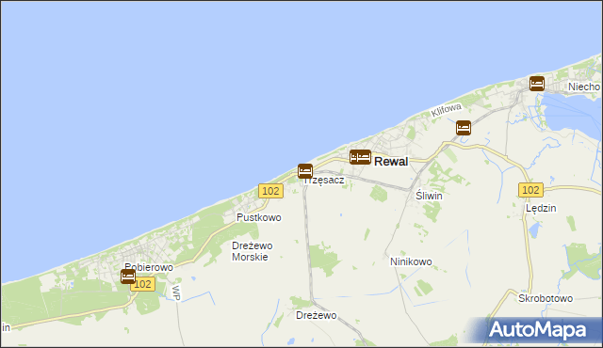Image resolution: width=603 pixels, height=348 pixels.
Task: Select the hotel icon near Pobierowo
Action: (x=128, y=277)
